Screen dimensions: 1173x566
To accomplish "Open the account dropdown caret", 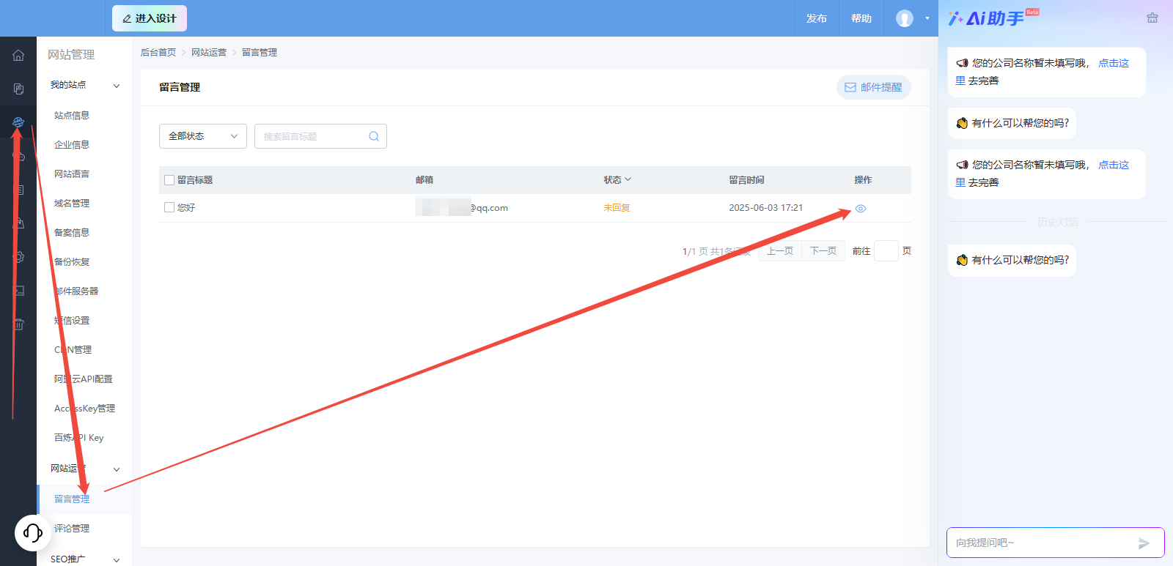I will [x=927, y=18].
